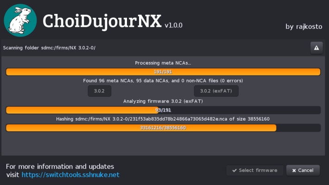The width and height of the screenshot is (329, 185).
Task: Cancel the firmware analysis
Action: 303,170
